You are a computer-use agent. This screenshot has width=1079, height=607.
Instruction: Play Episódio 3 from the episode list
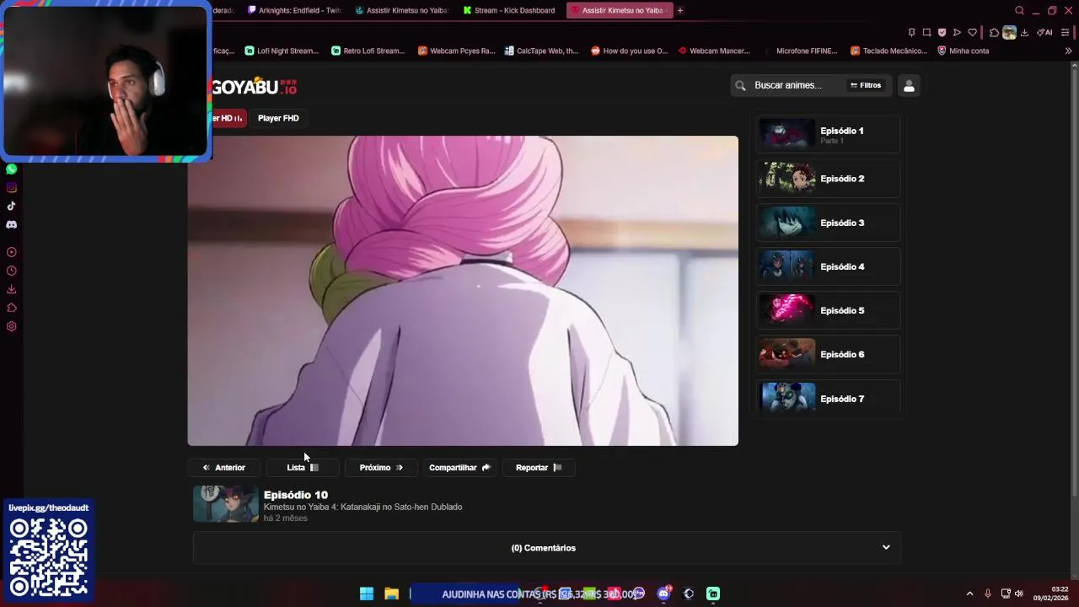point(828,223)
